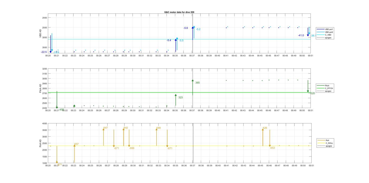Click 'apogee' in the VBD plot legend
Image resolution: width=369 pixels, height=183 pixels.
coord(324,38)
